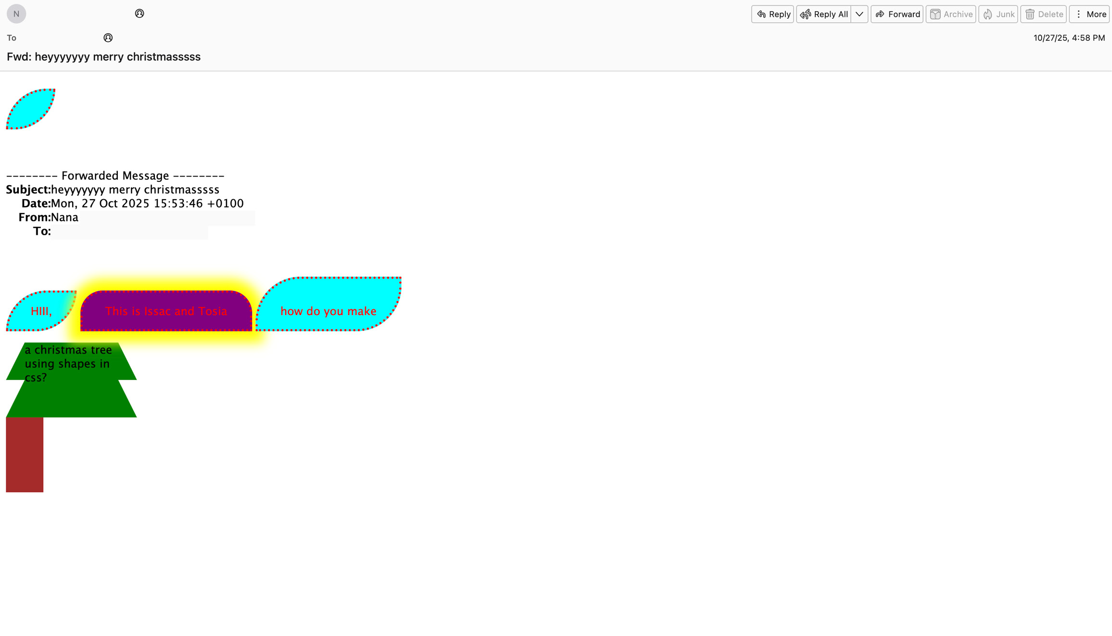Expand the Reply All dropdown arrow
Viewport: 1112px width, 636px height.
859,14
